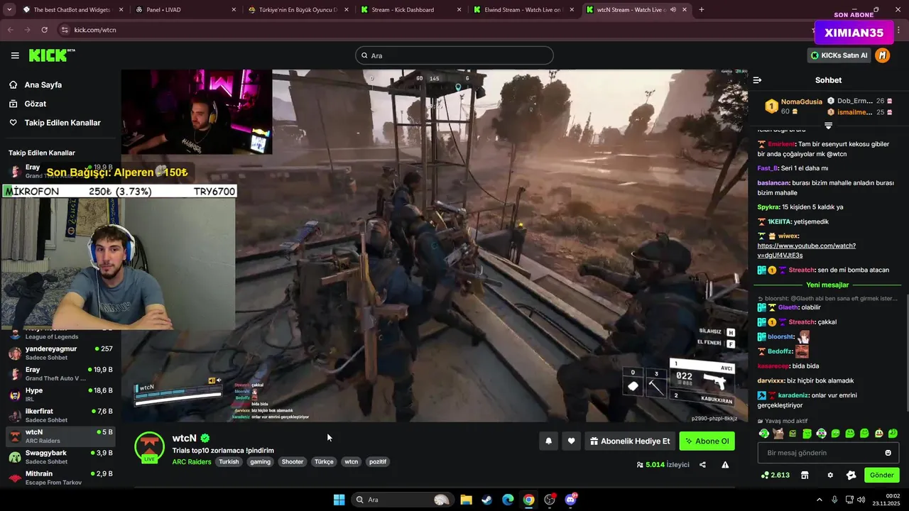Show hidden system tray icons
909x511 pixels.
(820, 500)
